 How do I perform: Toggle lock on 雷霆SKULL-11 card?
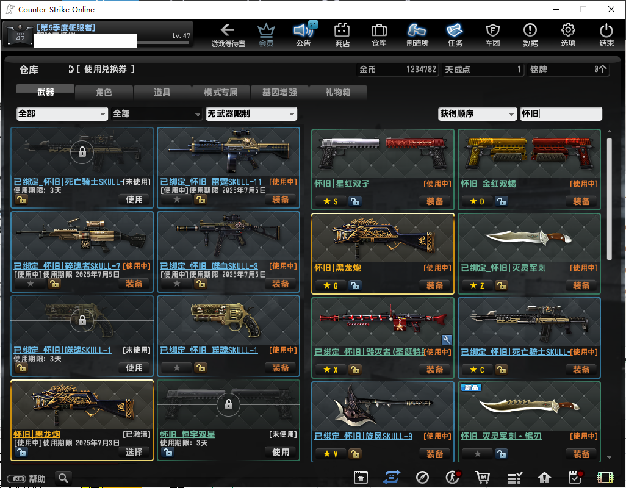200,199
